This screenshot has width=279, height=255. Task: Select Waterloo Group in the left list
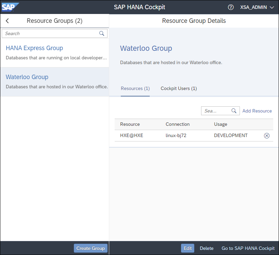click(x=54, y=82)
